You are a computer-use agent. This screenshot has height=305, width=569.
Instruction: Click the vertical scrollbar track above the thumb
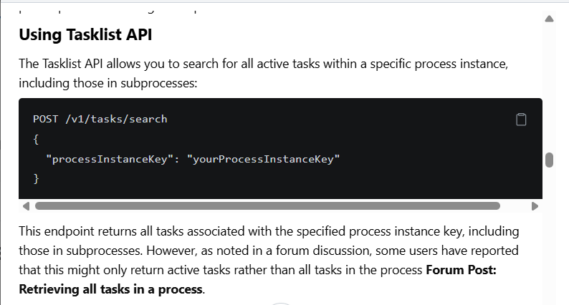pyautogui.click(x=549, y=87)
